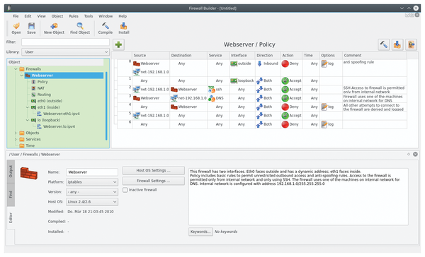Add new rule with green plus button
The width and height of the screenshot is (425, 257).
pos(118,44)
